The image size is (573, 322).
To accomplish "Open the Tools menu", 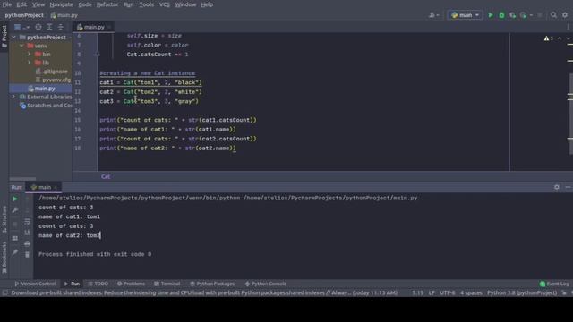I will coord(147,4).
